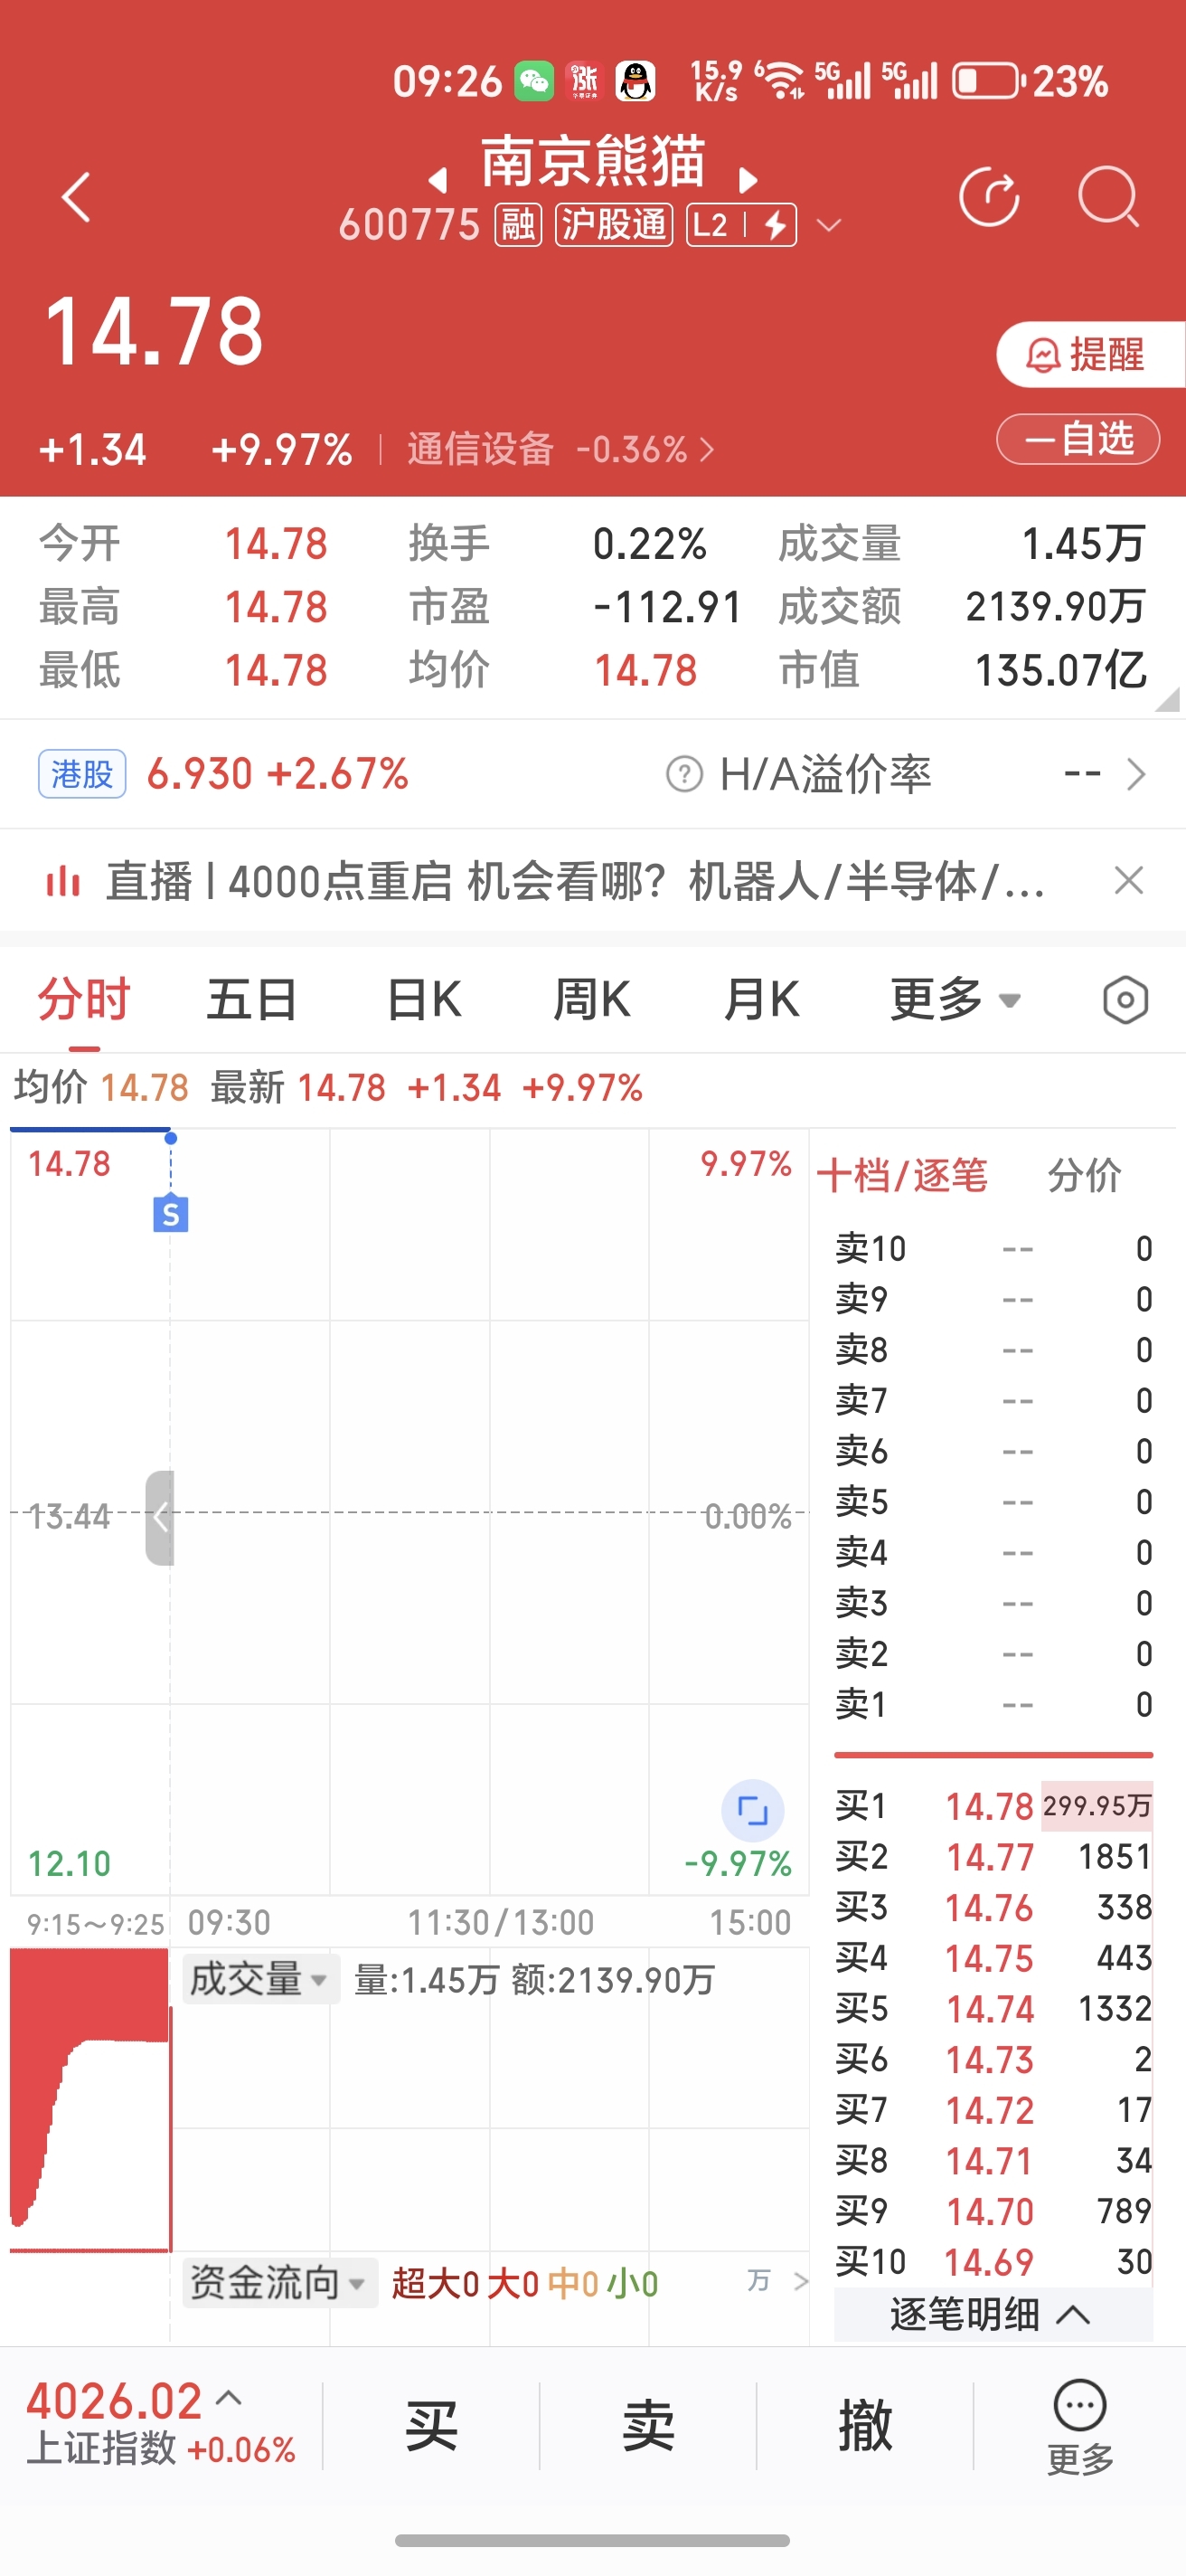This screenshot has width=1186, height=2576.
Task: Open the 通信设备 sector link
Action: pyautogui.click(x=560, y=449)
